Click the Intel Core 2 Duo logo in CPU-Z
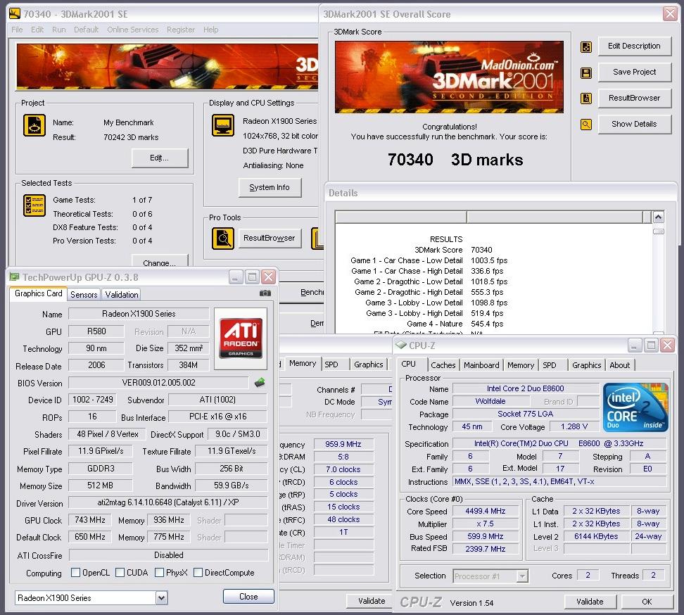The image size is (684, 615). 635,407
